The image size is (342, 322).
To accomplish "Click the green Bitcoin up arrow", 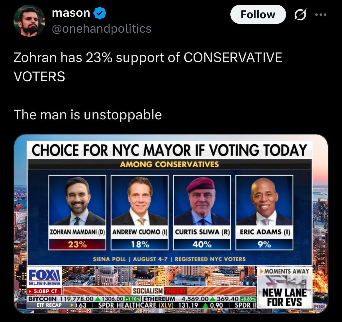I will coord(98,299).
